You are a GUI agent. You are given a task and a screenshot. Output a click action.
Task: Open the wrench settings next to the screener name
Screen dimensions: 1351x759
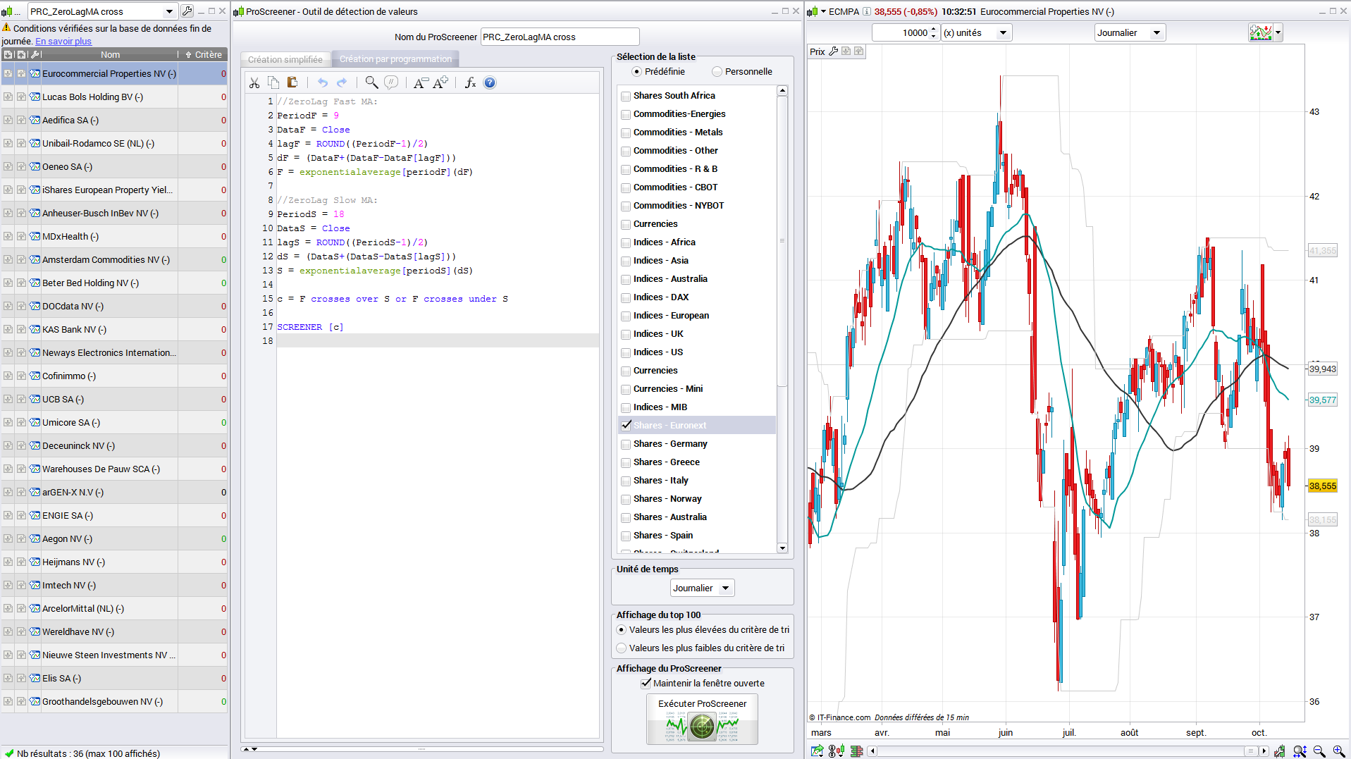187,11
